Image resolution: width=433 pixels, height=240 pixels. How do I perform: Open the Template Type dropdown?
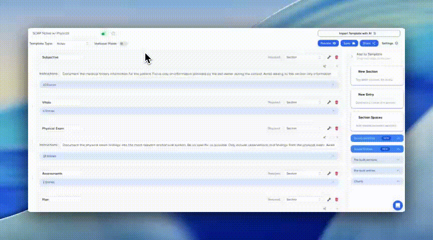coord(72,43)
